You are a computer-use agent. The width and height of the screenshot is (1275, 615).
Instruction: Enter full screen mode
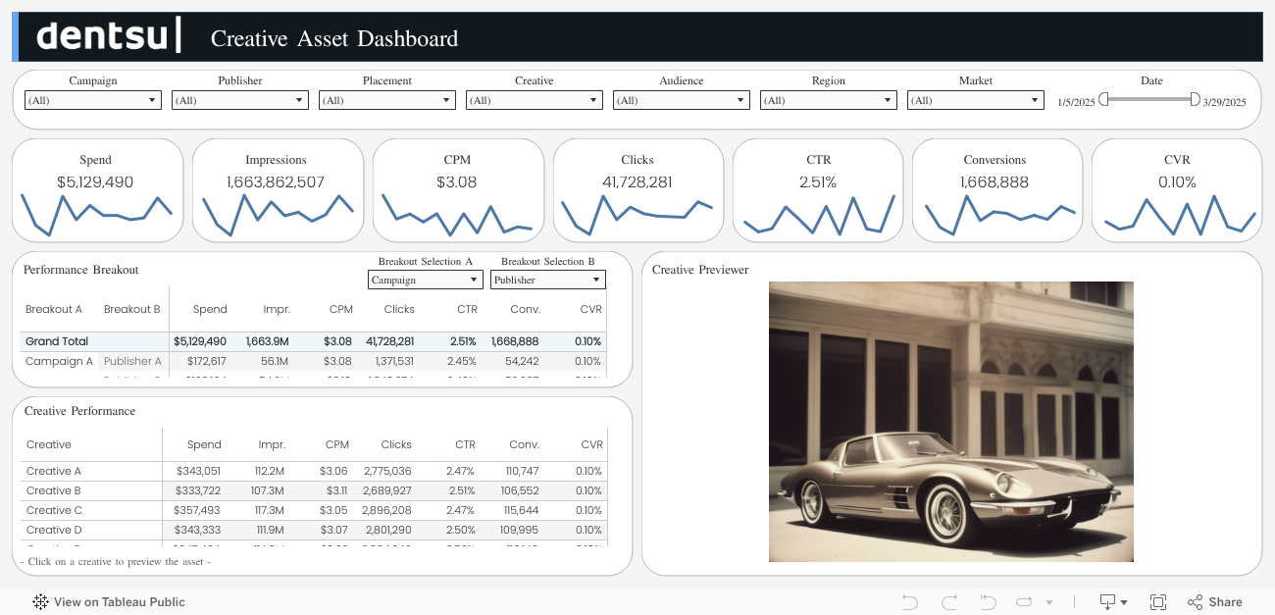(x=1157, y=602)
